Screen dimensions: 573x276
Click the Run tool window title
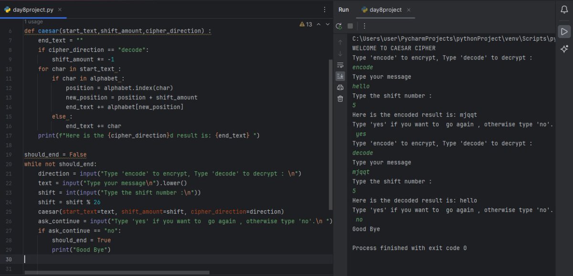(x=344, y=10)
